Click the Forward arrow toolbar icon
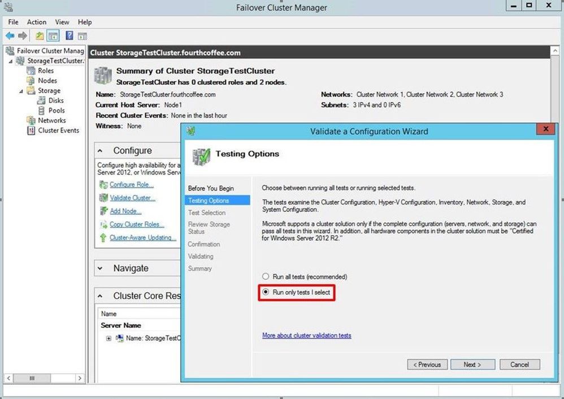The width and height of the screenshot is (564, 399). [23, 36]
